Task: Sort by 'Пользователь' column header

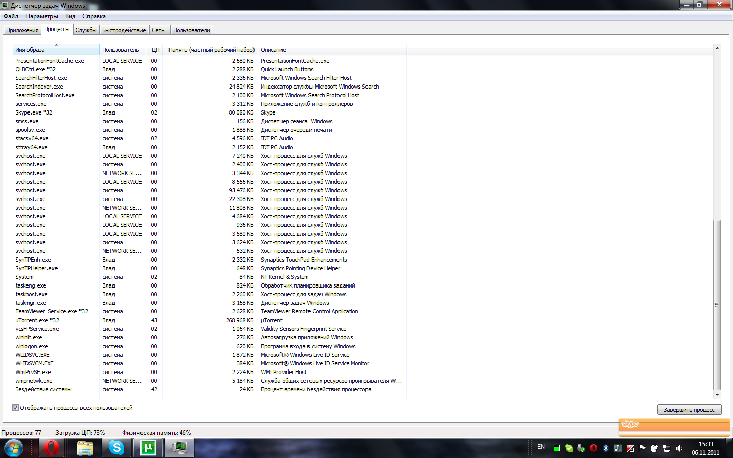Action: click(123, 50)
